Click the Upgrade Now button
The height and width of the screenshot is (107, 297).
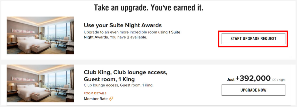tap(253, 90)
